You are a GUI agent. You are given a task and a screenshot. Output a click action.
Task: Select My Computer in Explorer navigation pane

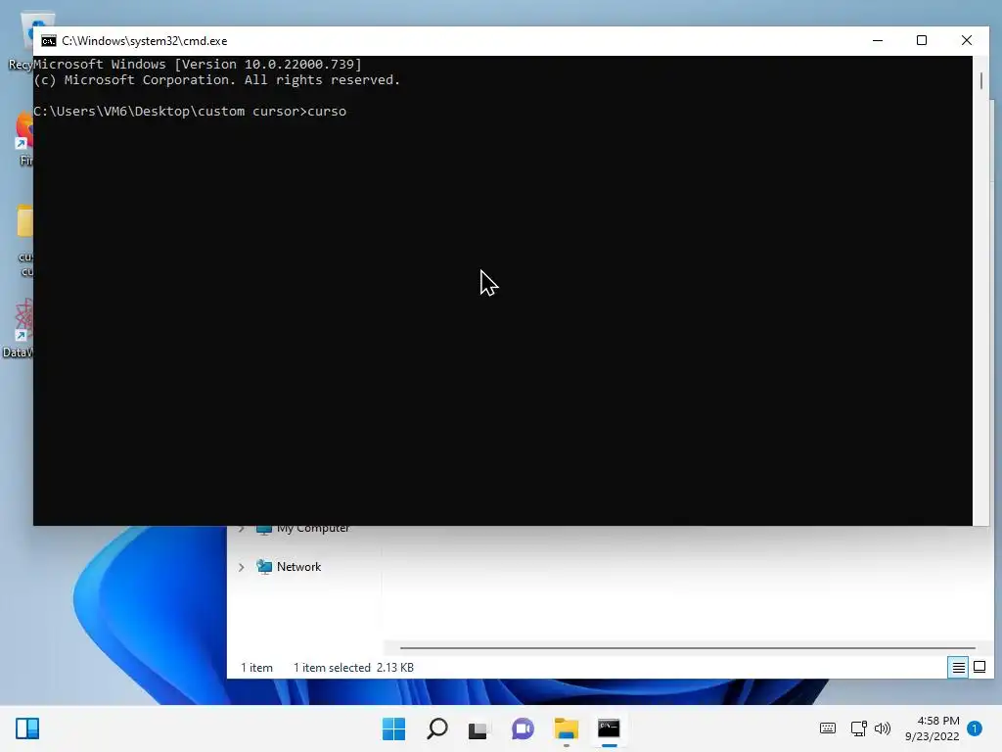(313, 530)
